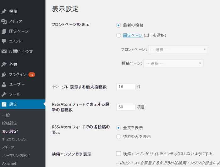Open the コメント speech bubble icon
This screenshot has width=220, height=167.
click(4, 41)
